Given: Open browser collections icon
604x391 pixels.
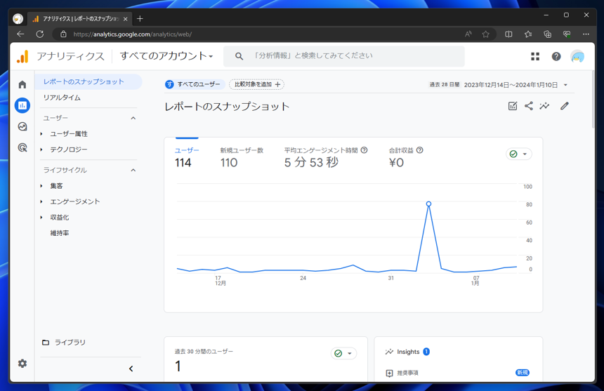Looking at the screenshot, I should coord(547,34).
